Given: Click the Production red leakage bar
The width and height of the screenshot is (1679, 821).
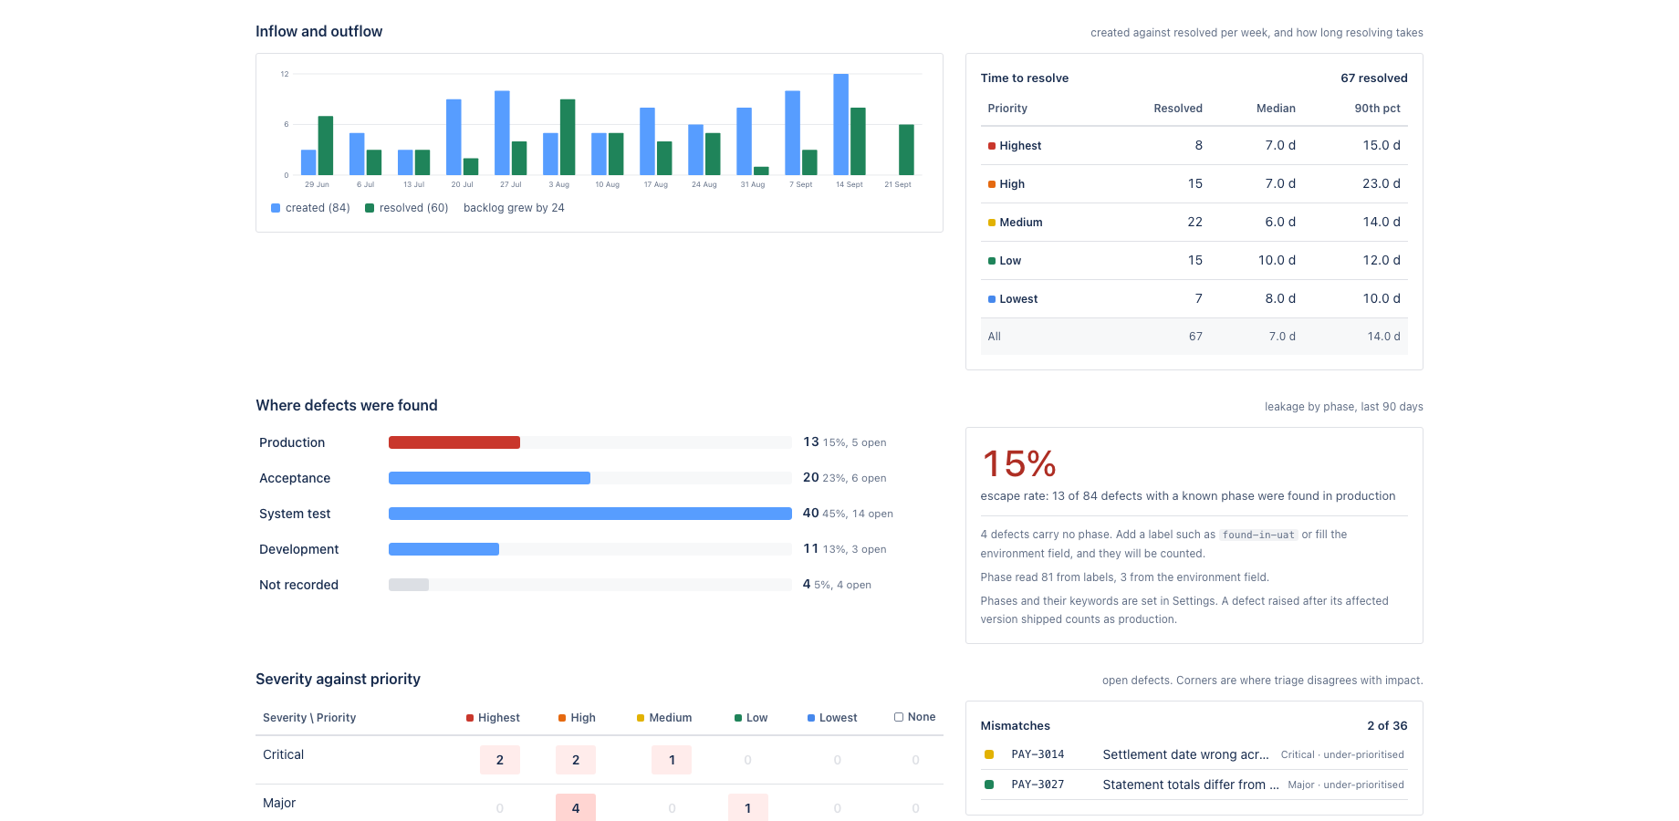Looking at the screenshot, I should click(x=454, y=442).
